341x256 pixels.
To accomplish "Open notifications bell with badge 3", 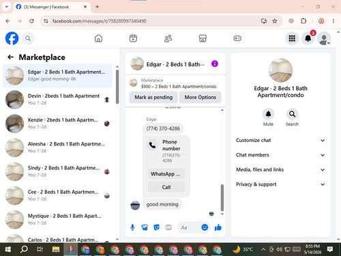I will tap(308, 38).
